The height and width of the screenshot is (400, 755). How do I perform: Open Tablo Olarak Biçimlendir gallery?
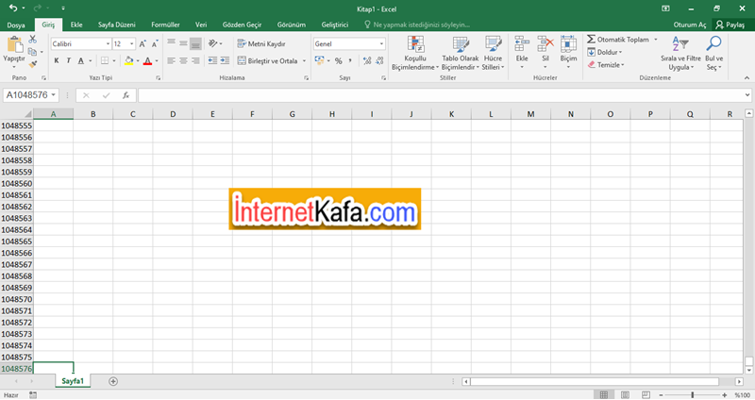(461, 53)
